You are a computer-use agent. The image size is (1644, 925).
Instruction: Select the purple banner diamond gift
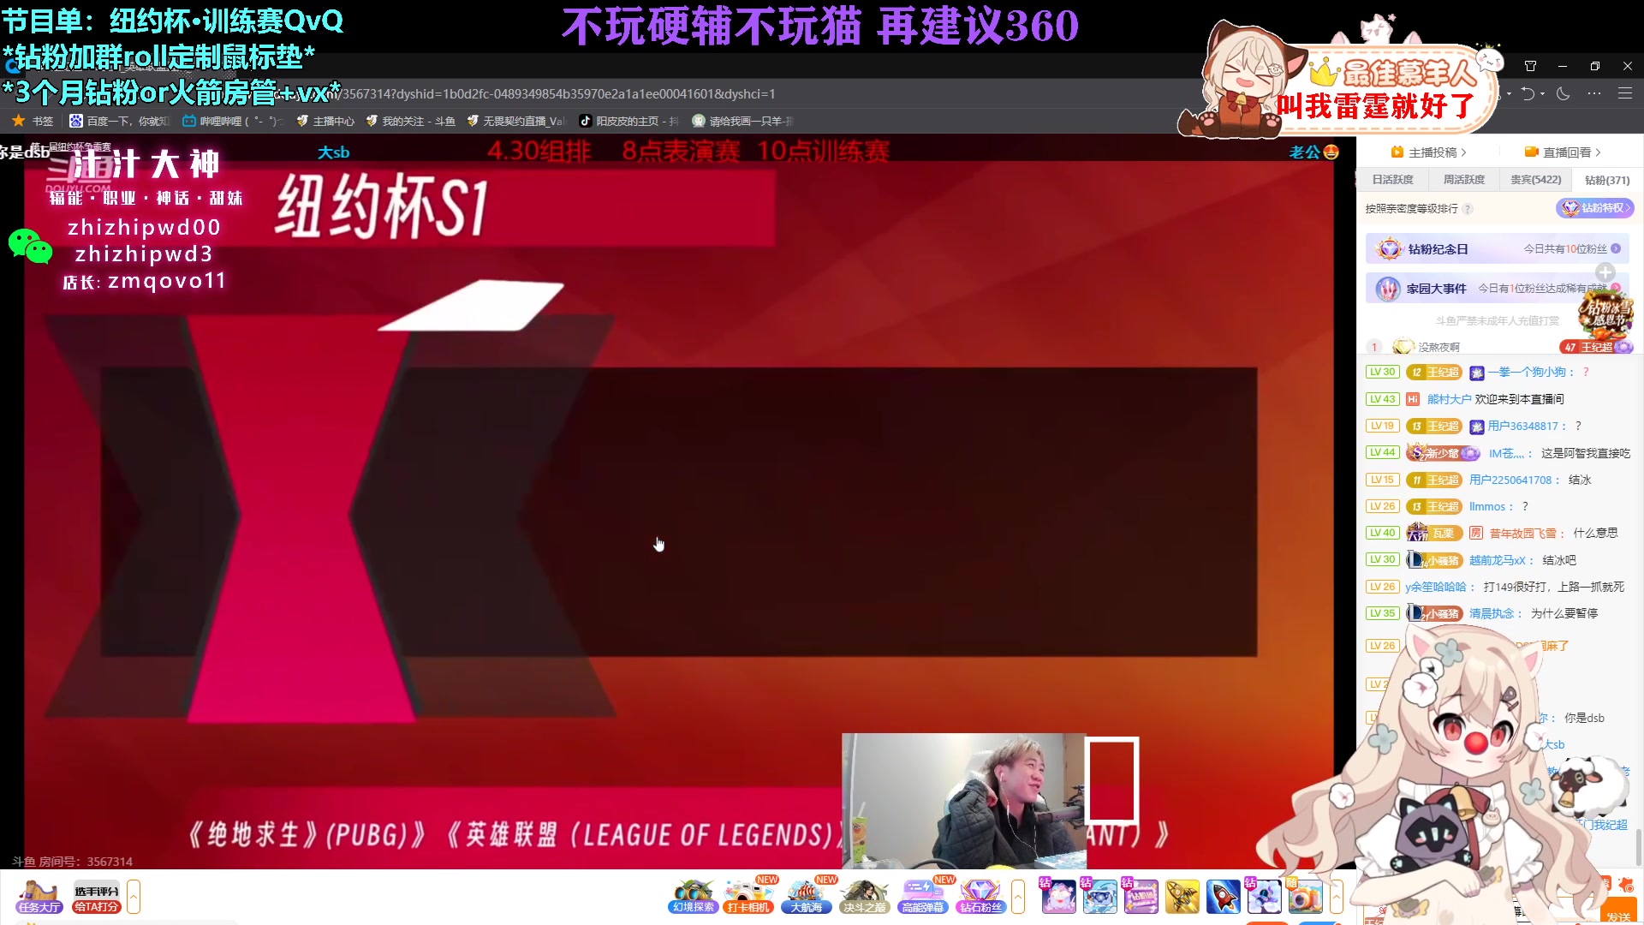(x=1141, y=897)
